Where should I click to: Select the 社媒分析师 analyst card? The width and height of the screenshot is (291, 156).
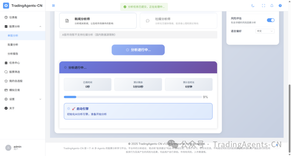(x=178, y=21)
